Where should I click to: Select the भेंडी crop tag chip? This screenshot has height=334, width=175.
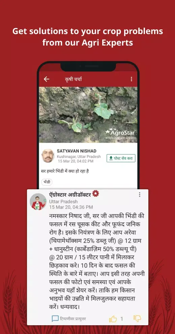(x=47, y=182)
